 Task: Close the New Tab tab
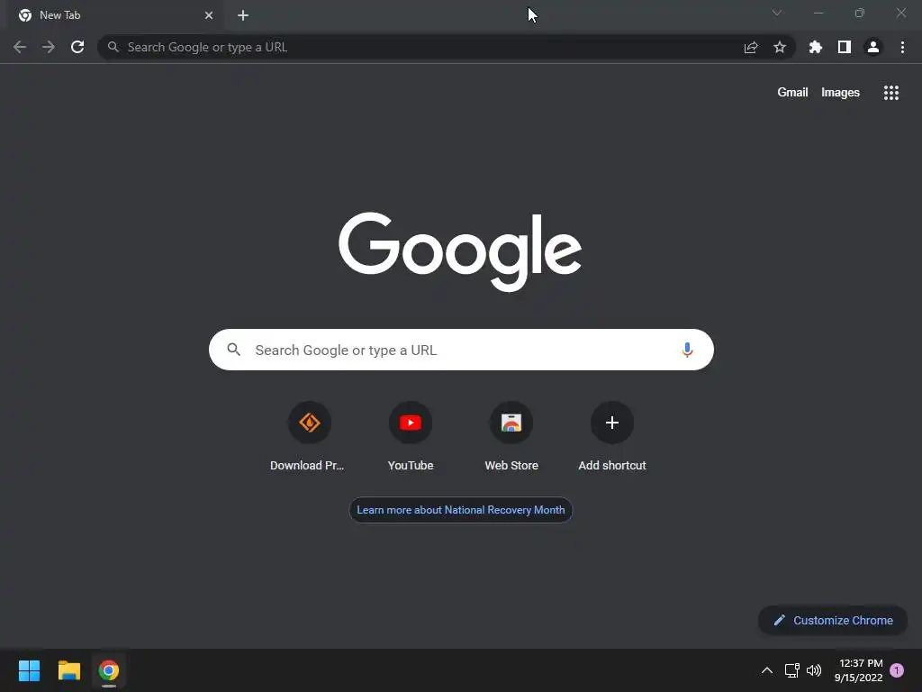209,15
